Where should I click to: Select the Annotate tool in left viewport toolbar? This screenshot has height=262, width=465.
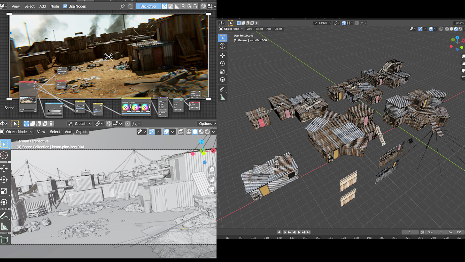4,215
